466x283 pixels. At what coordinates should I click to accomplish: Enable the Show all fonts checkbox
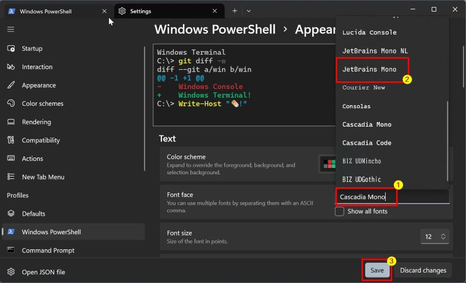pyautogui.click(x=340, y=212)
